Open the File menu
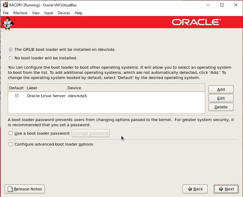 pyautogui.click(x=6, y=13)
